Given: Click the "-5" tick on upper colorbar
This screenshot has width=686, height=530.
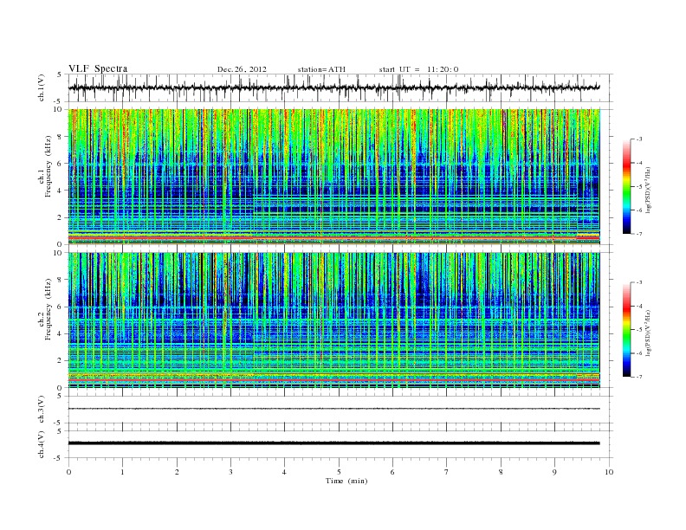Looking at the screenshot, I should tap(639, 186).
